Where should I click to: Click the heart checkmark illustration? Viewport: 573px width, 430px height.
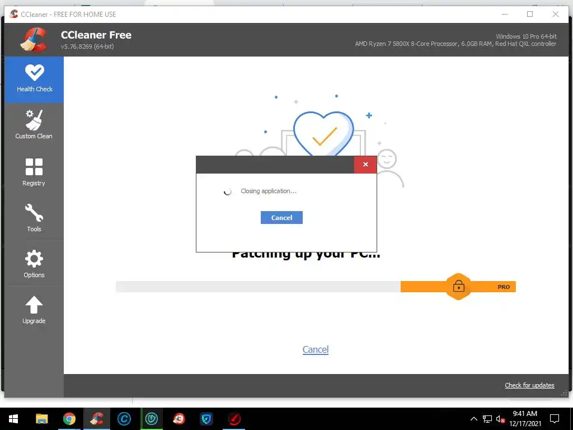point(323,134)
